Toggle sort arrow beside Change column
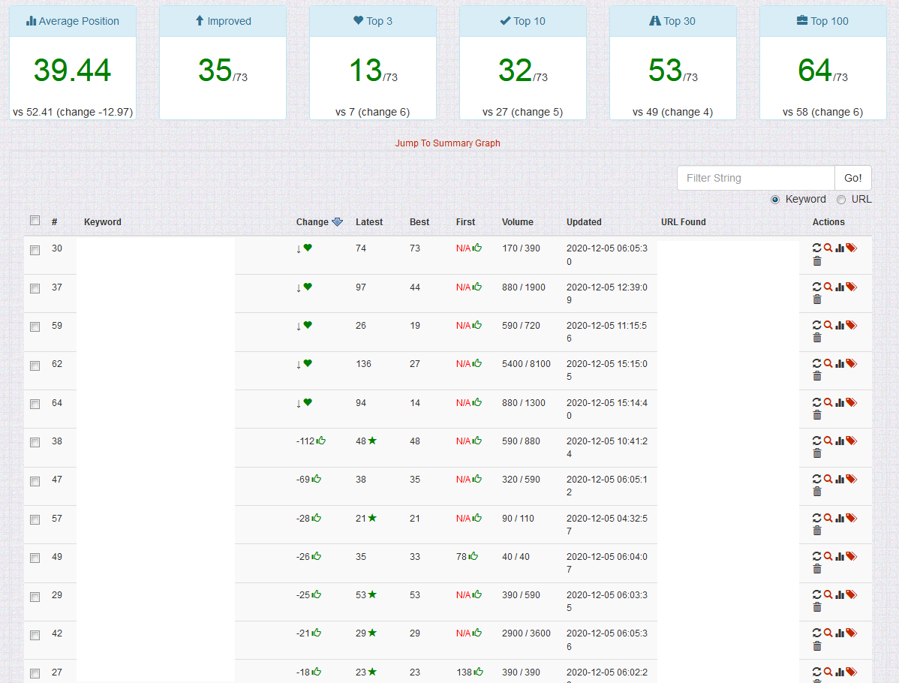899x683 pixels. click(x=337, y=222)
